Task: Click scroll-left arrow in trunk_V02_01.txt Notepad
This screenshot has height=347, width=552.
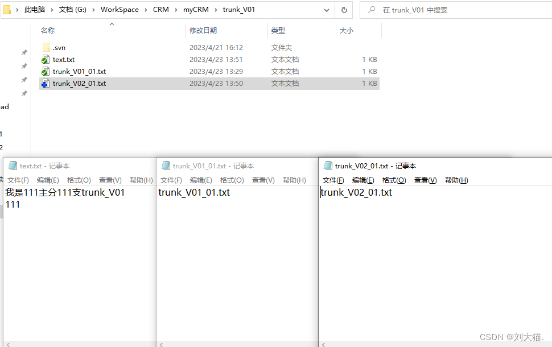Action: click(x=323, y=344)
